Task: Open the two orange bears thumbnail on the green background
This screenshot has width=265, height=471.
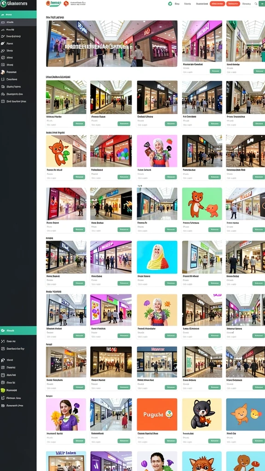Action: pos(202,204)
